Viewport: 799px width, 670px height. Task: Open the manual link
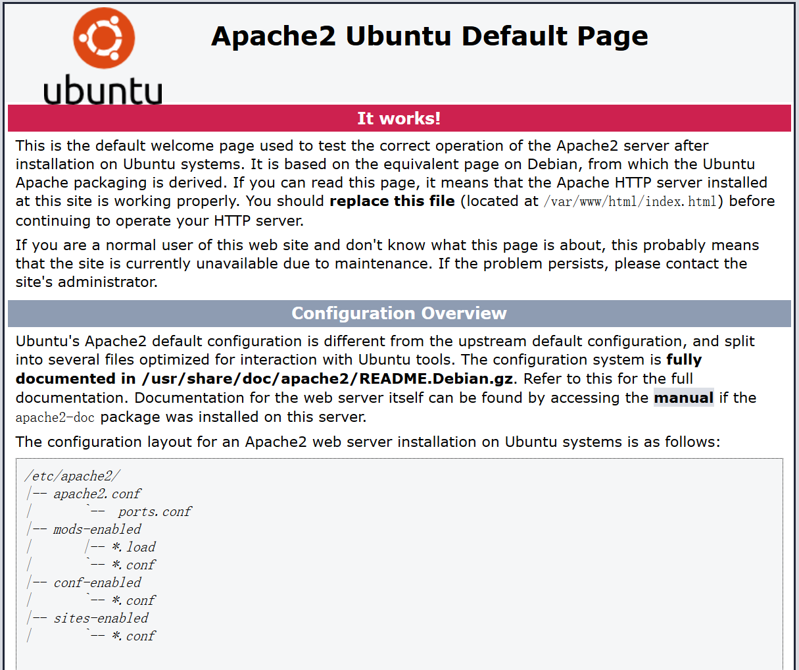point(683,398)
